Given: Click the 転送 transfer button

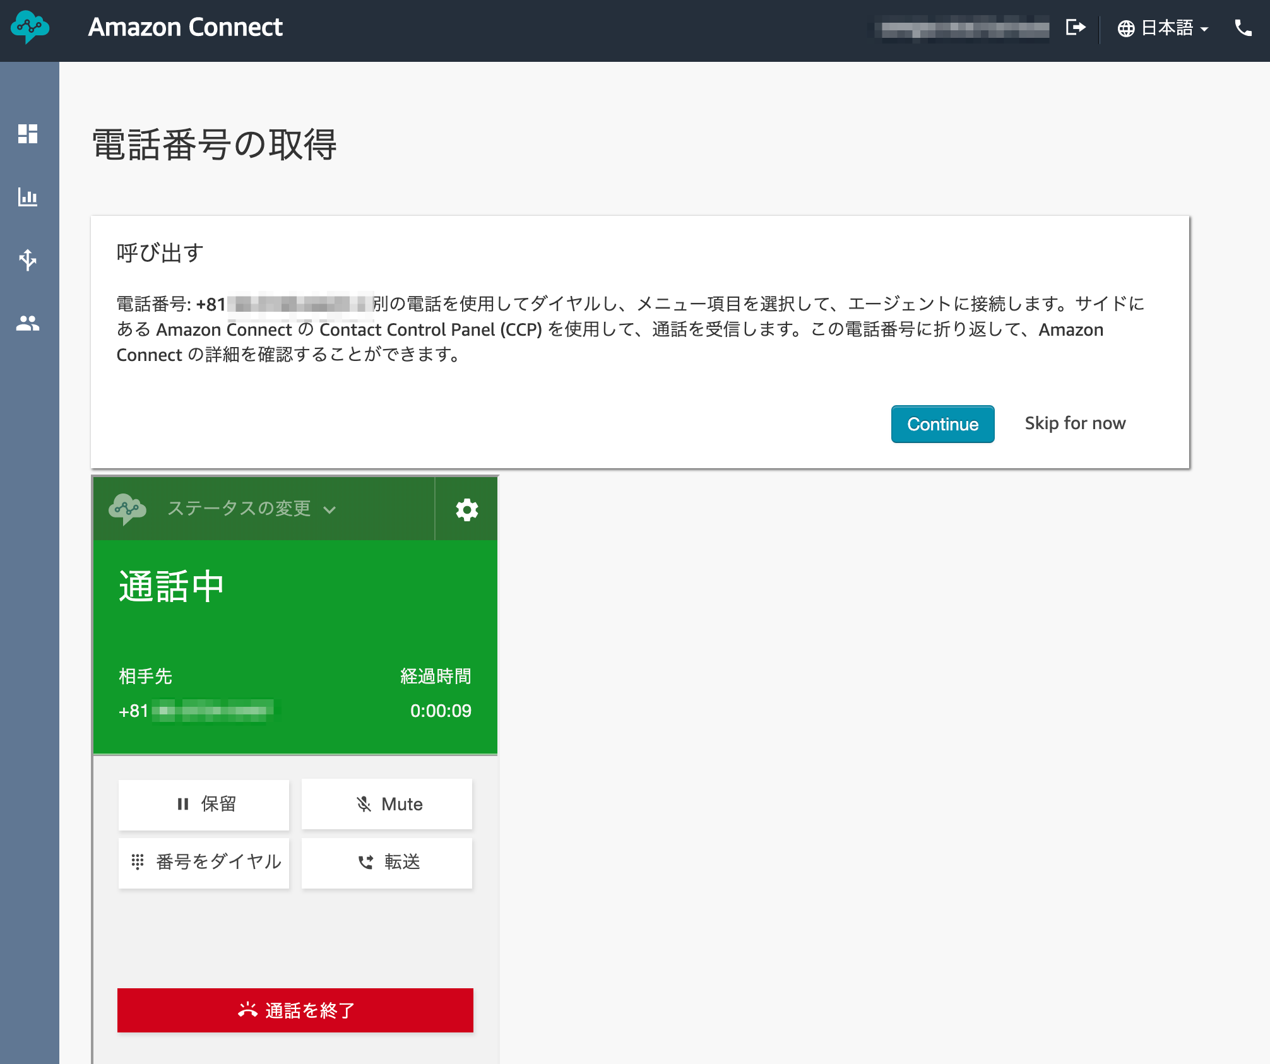Looking at the screenshot, I should coord(387,863).
